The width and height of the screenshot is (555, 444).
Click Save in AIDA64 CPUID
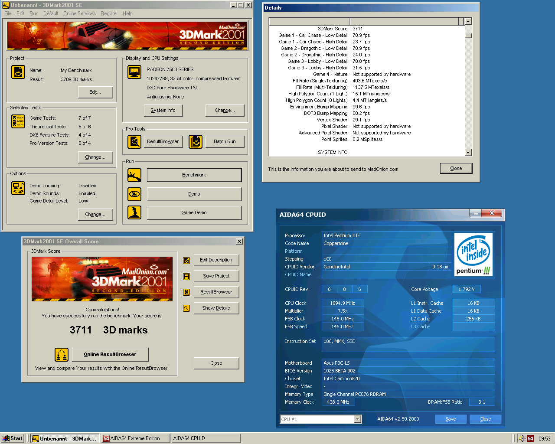click(451, 419)
